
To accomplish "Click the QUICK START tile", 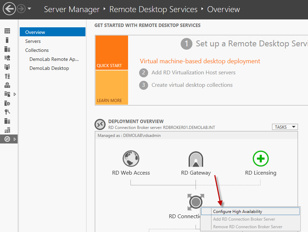I will click(x=111, y=53).
